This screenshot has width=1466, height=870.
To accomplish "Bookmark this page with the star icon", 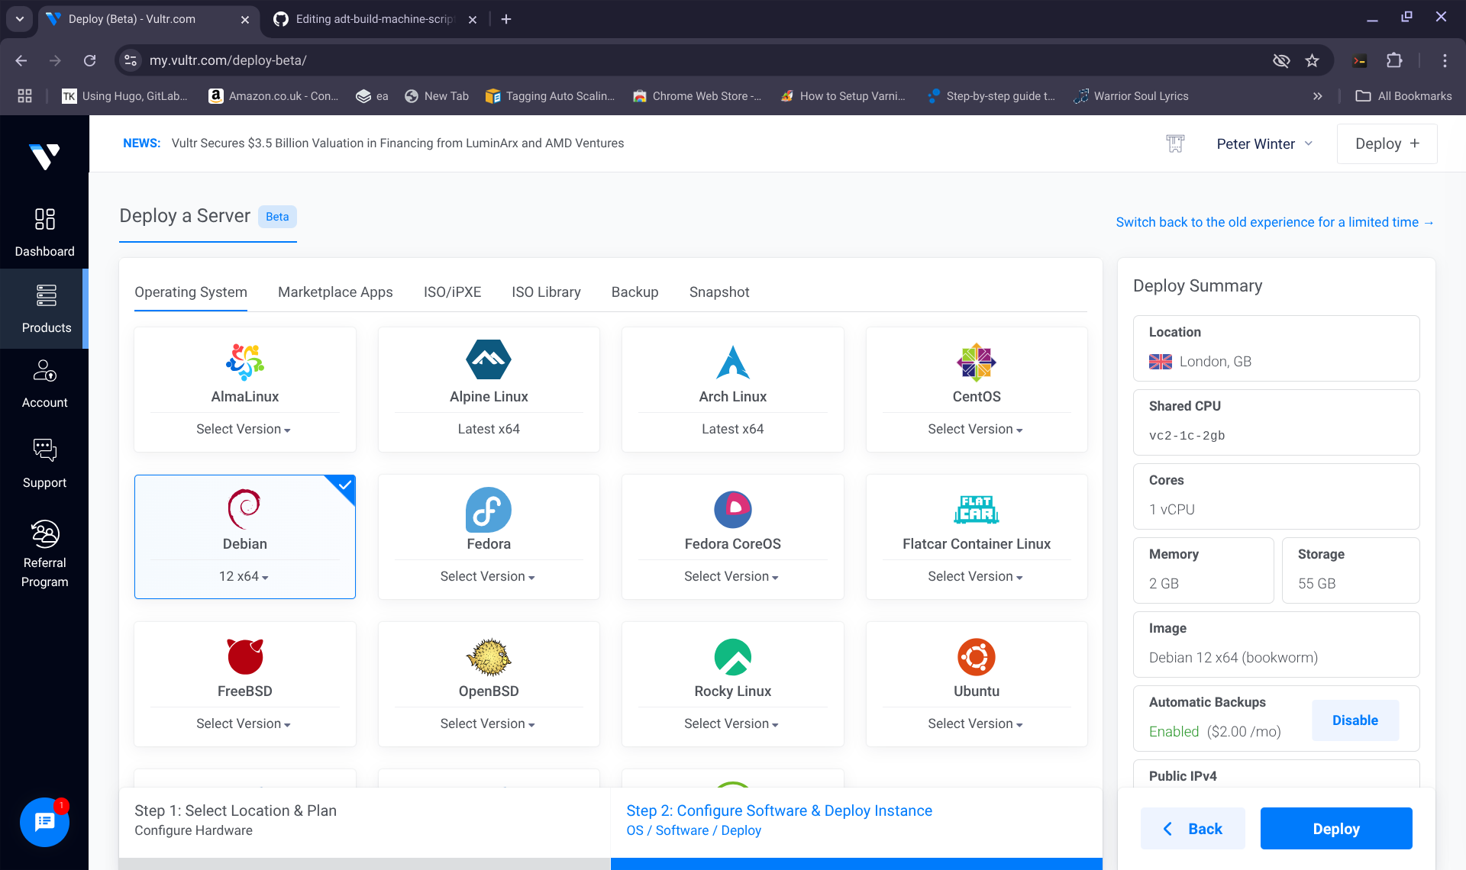I will click(x=1312, y=60).
